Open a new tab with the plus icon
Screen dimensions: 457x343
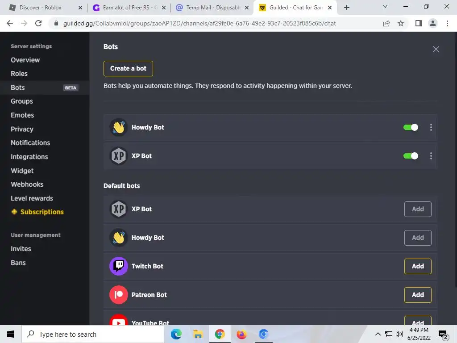pos(346,8)
